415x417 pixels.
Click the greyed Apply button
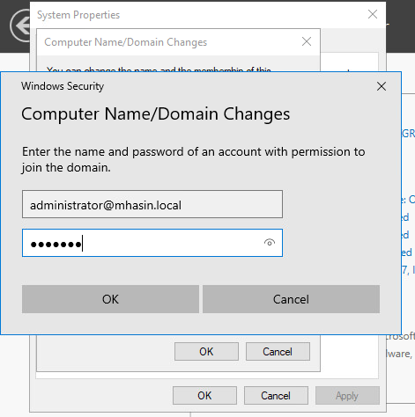point(347,396)
